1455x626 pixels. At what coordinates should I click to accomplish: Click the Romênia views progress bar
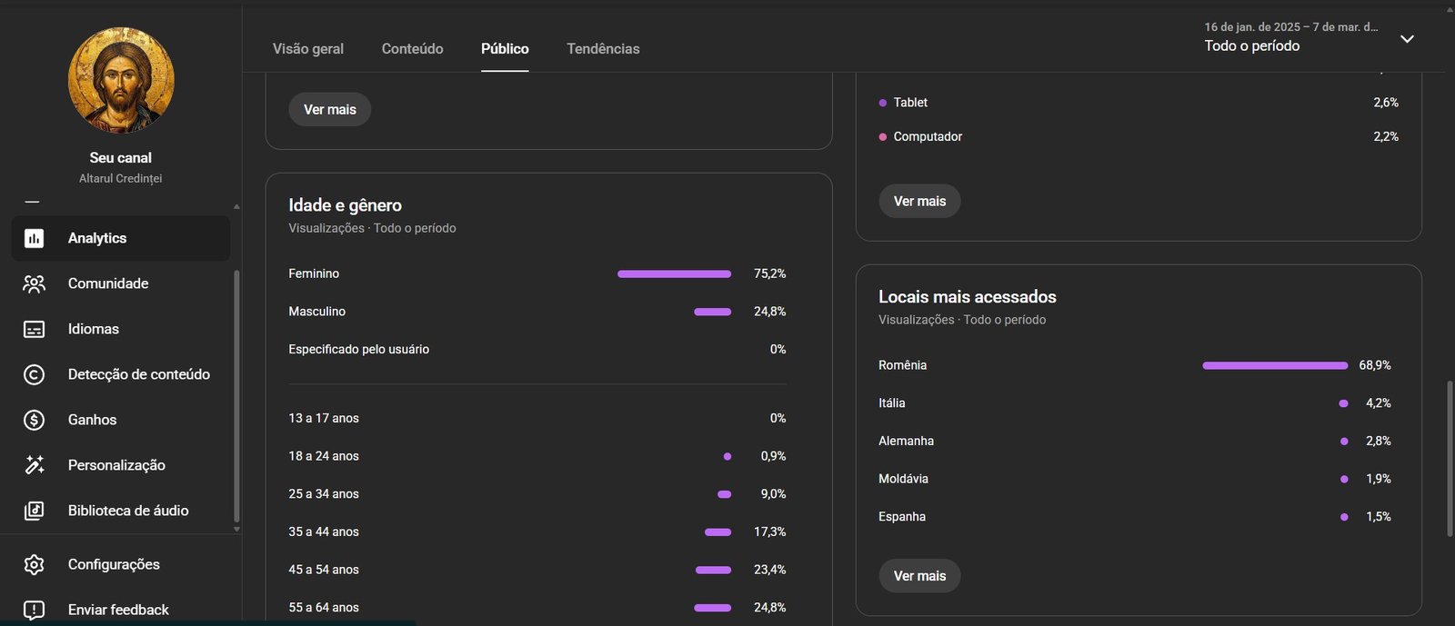coord(1275,365)
